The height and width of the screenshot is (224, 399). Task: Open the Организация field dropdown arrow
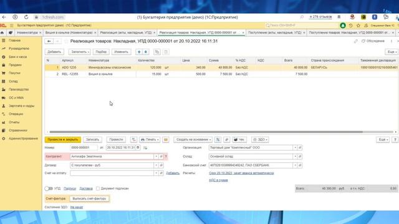tap(295, 147)
